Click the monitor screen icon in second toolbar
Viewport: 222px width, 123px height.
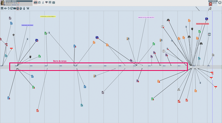[x=2, y=8]
